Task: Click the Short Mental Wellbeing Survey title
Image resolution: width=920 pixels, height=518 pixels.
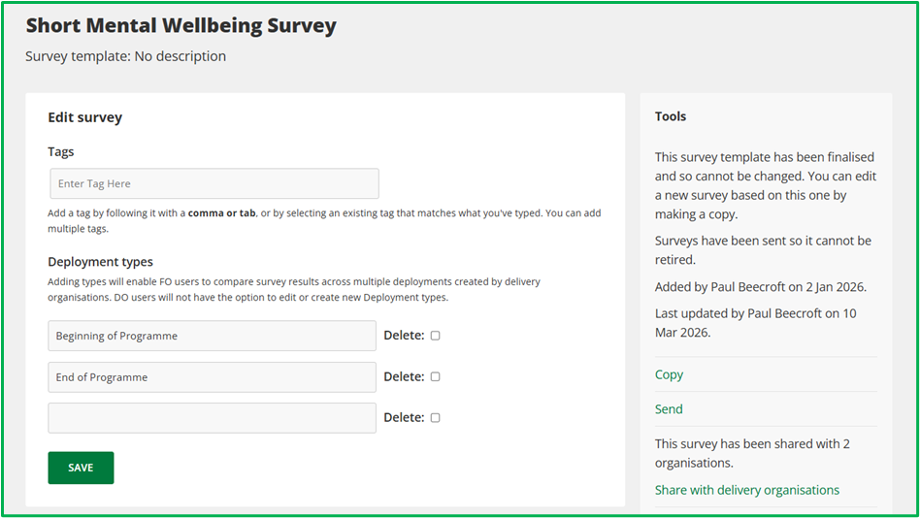Action: 181,26
